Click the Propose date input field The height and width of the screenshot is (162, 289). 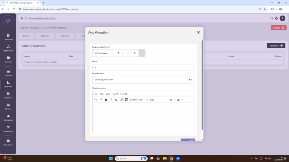[107, 53]
